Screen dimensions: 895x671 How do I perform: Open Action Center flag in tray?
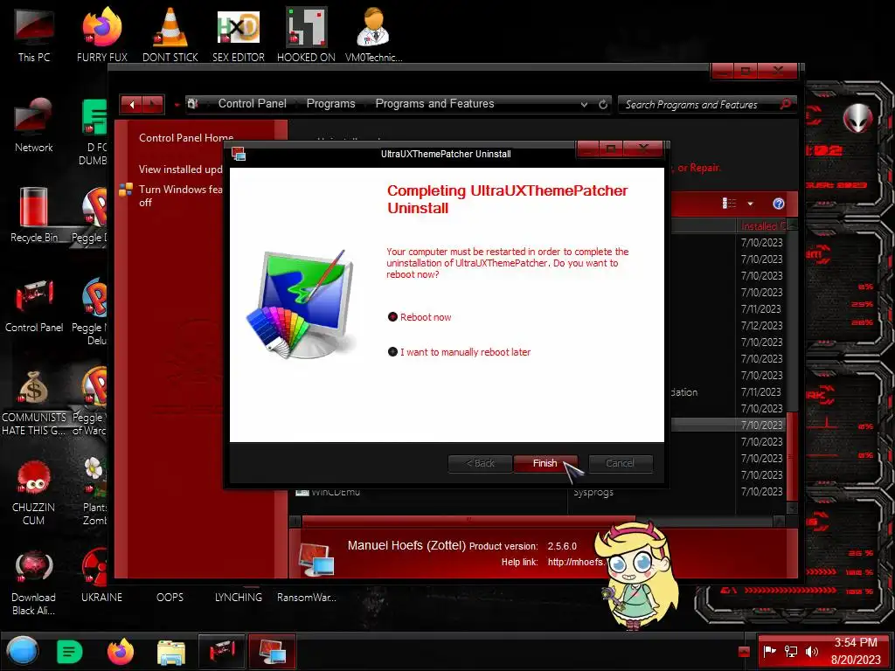(769, 651)
